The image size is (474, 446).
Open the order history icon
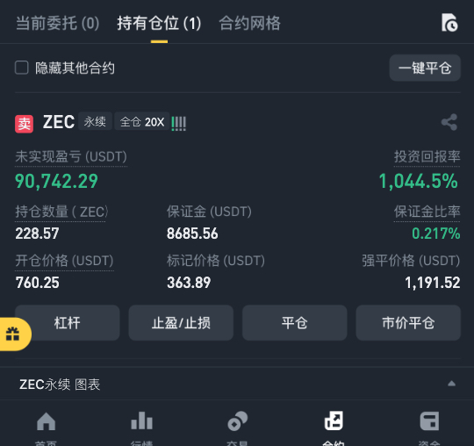click(x=449, y=22)
